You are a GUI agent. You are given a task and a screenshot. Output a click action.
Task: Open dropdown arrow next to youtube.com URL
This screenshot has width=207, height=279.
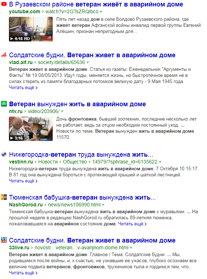click(101, 12)
